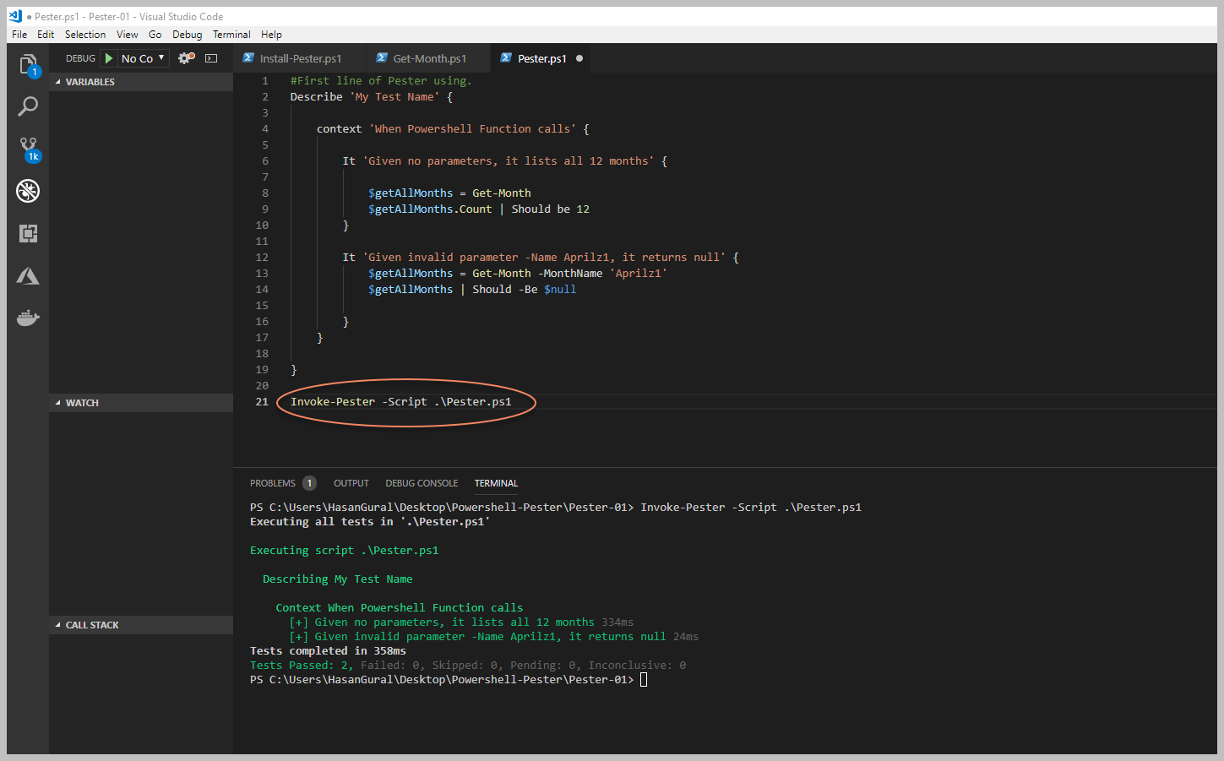Collapse the WATCH section
This screenshot has height=761, width=1224.
(x=141, y=403)
